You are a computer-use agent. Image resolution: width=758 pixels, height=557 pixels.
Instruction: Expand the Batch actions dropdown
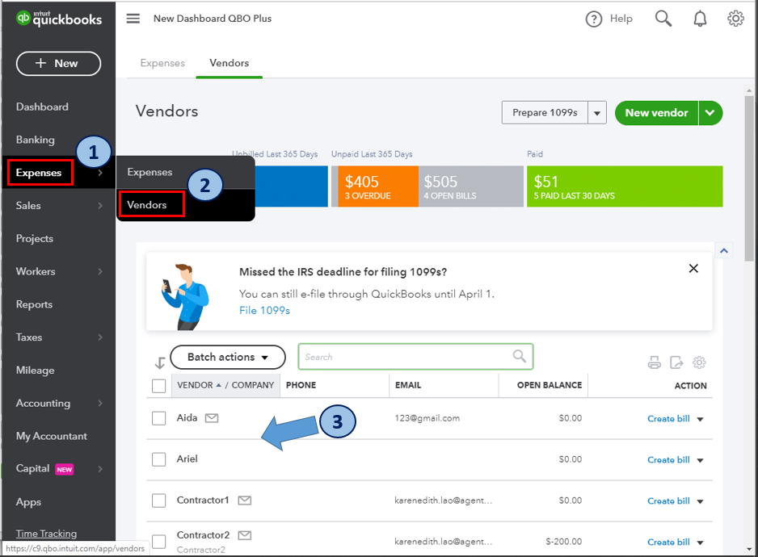point(228,357)
